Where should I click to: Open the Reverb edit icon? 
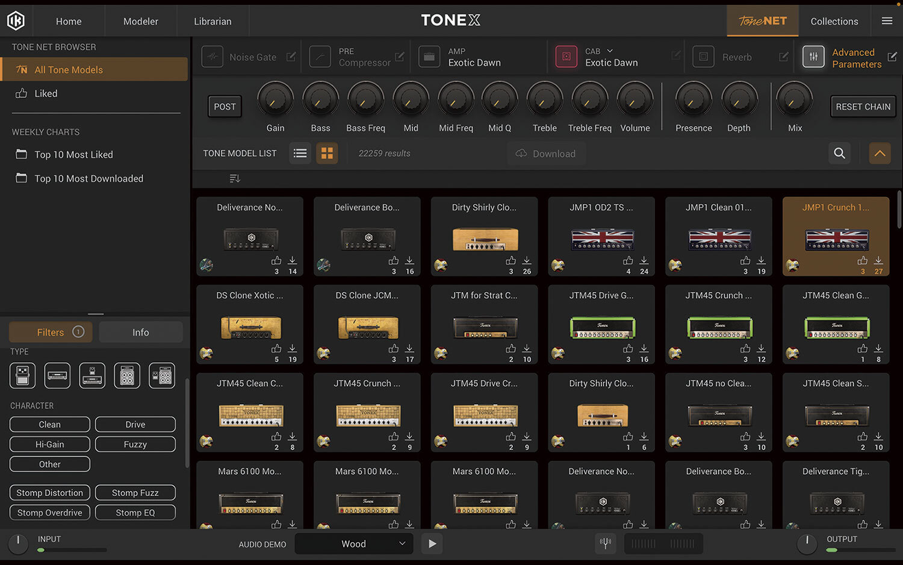tap(783, 57)
